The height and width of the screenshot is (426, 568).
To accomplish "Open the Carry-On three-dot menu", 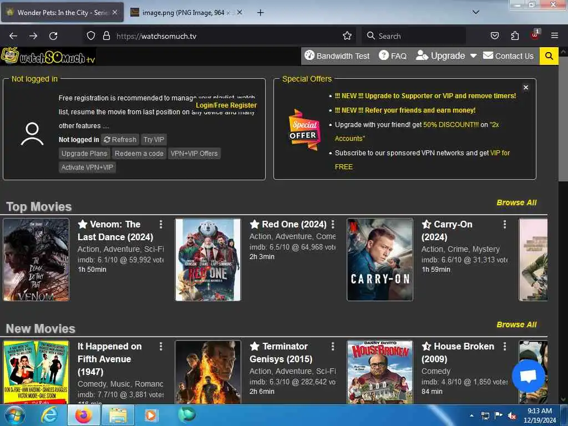I will (x=505, y=224).
